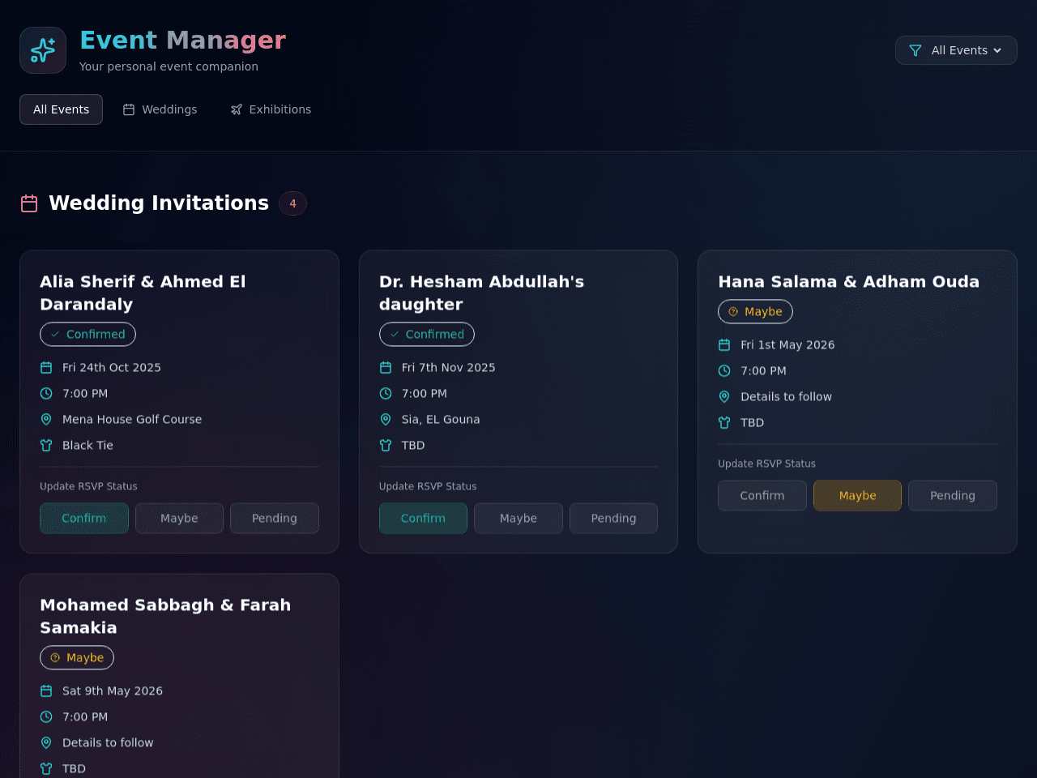Click the Dr. Hesham Abdullah's daughter title
Viewport: 1037px width, 778px height.
(x=481, y=293)
